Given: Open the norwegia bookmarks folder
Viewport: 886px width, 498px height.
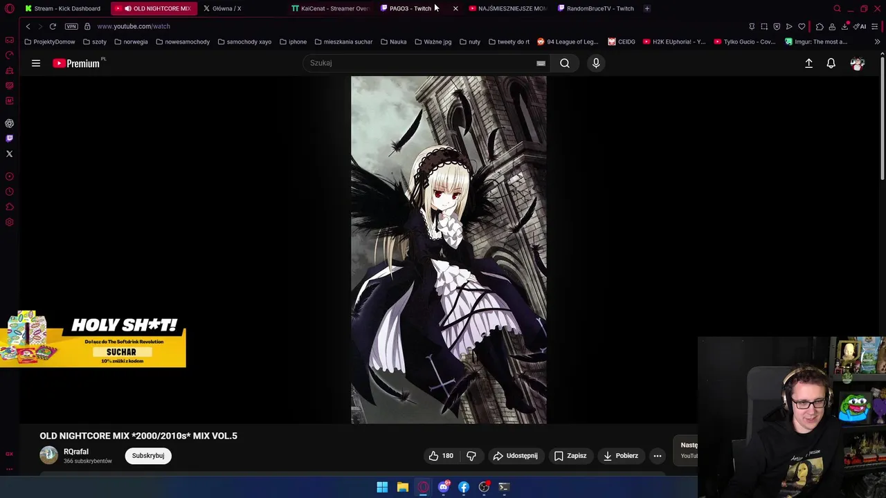Looking at the screenshot, I should [131, 41].
